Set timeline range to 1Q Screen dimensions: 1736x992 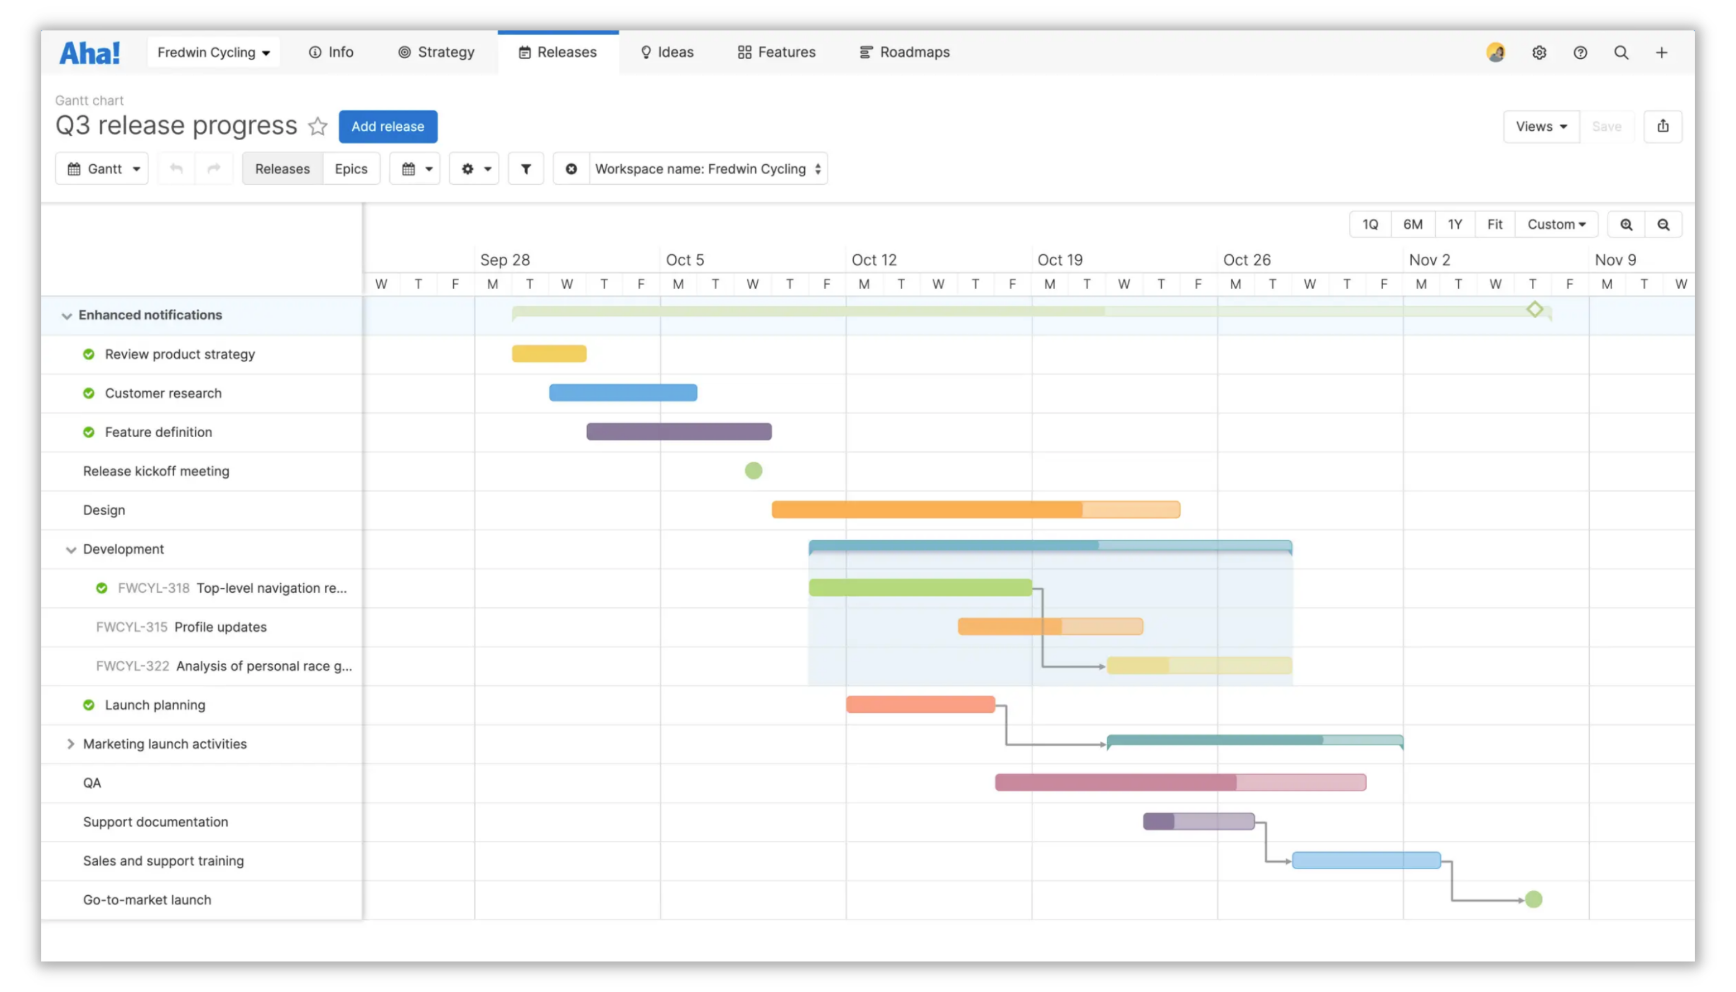pyautogui.click(x=1370, y=224)
